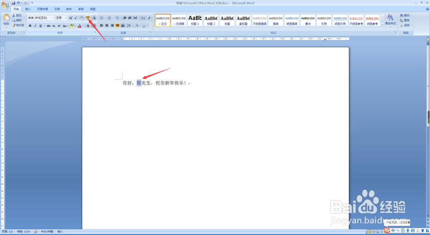Shrink the font size
The width and height of the screenshot is (430, 235).
click(x=76, y=18)
